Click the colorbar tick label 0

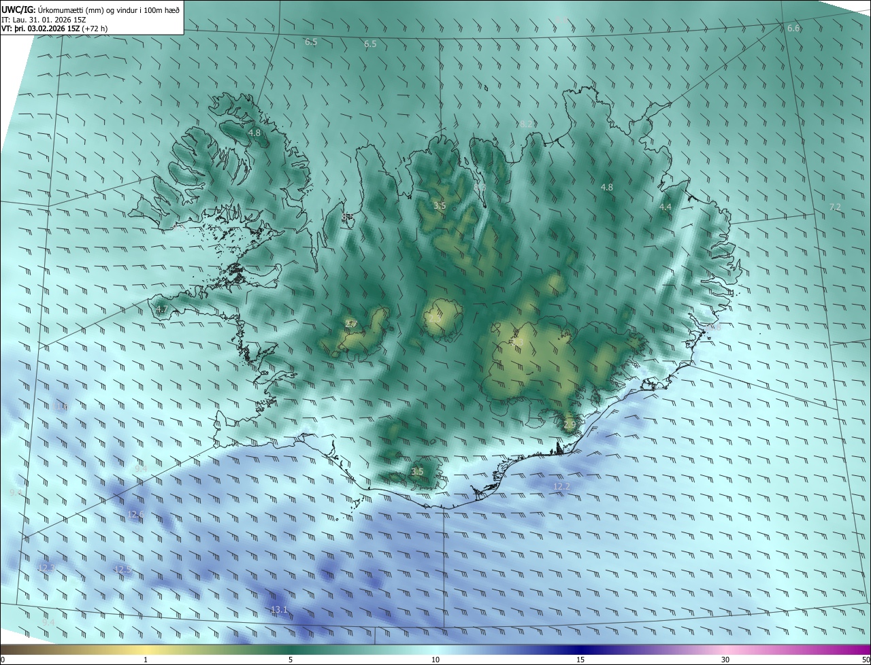(x=2, y=660)
